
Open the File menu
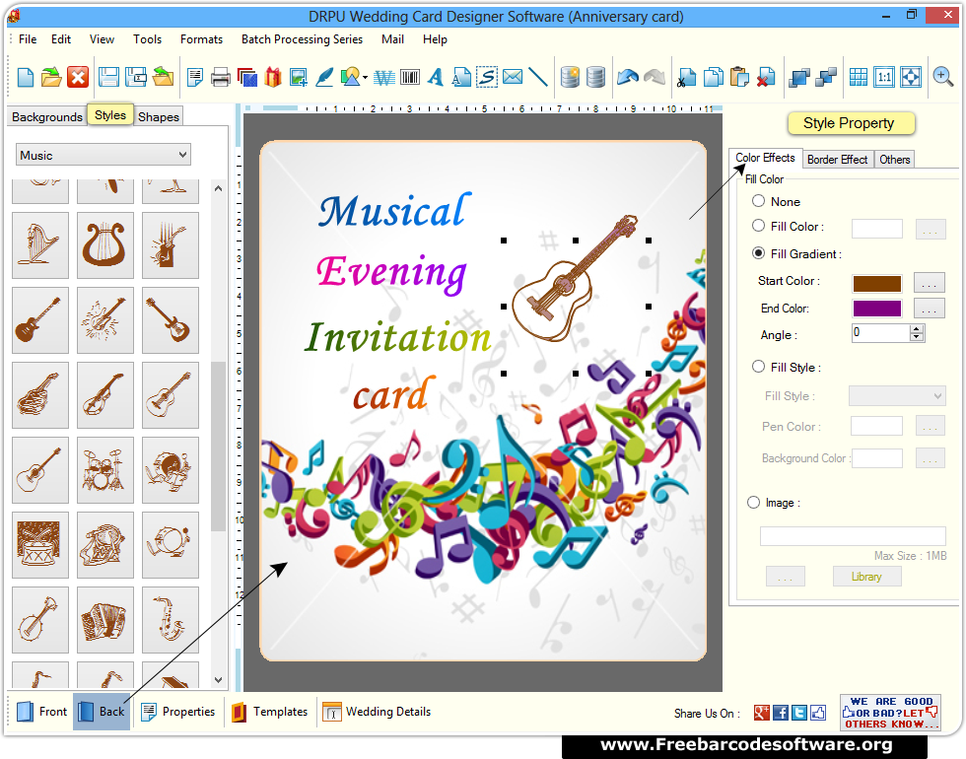point(28,39)
